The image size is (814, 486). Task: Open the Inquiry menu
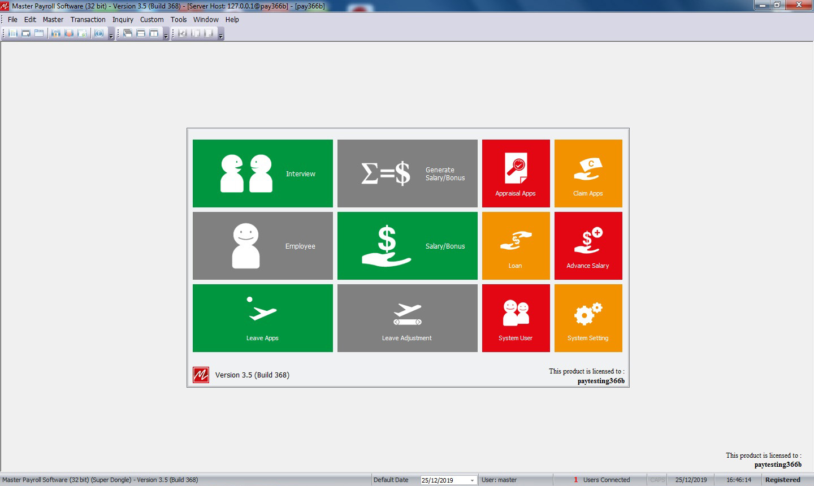(x=123, y=19)
